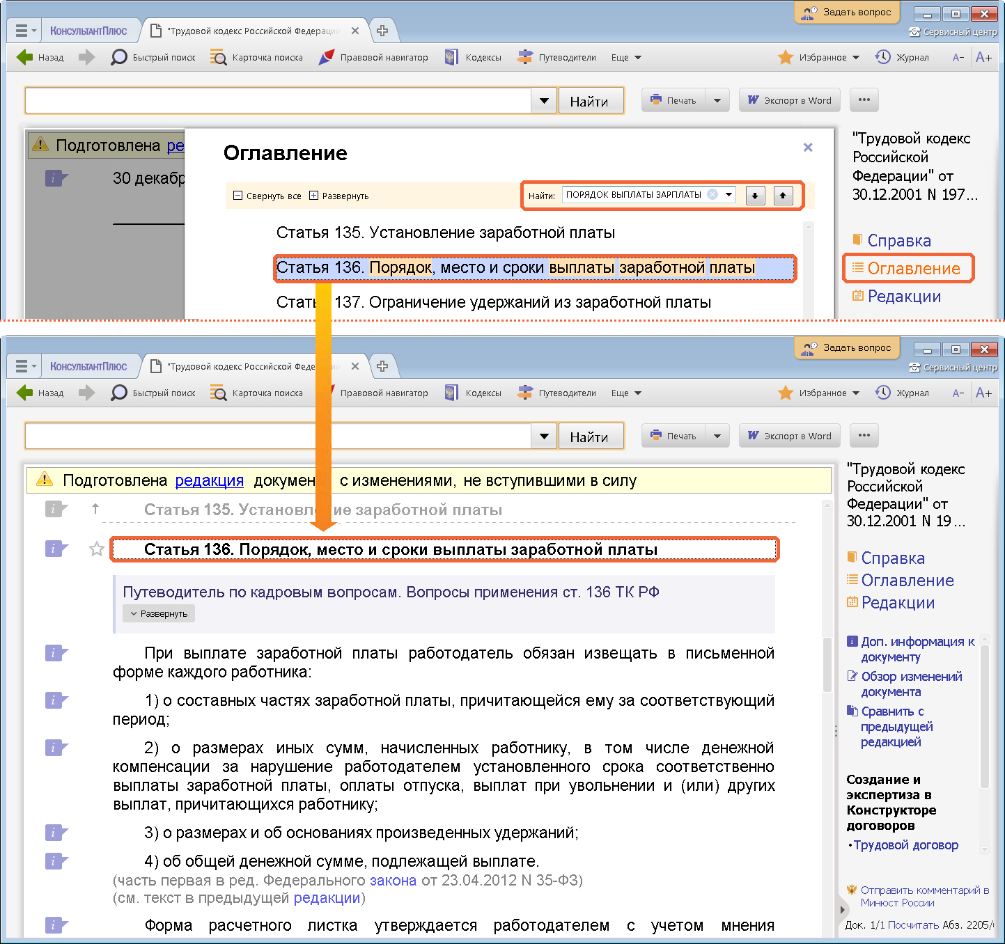
Task: Open редакция link in lower window banner
Action: point(210,480)
